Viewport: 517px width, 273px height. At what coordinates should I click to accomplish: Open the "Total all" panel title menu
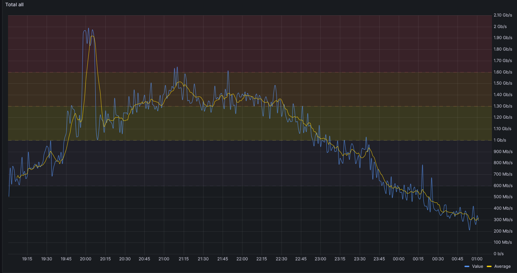(14, 5)
